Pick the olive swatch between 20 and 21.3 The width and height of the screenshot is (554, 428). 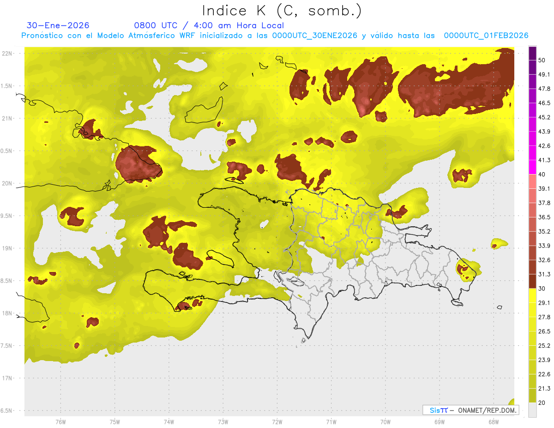pos(532,396)
